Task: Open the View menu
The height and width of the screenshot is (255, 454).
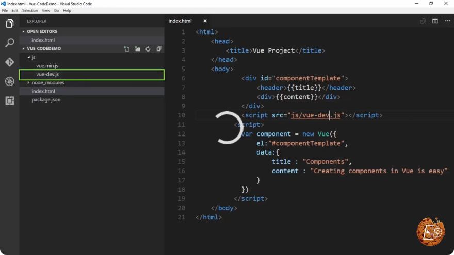Action: (x=46, y=11)
